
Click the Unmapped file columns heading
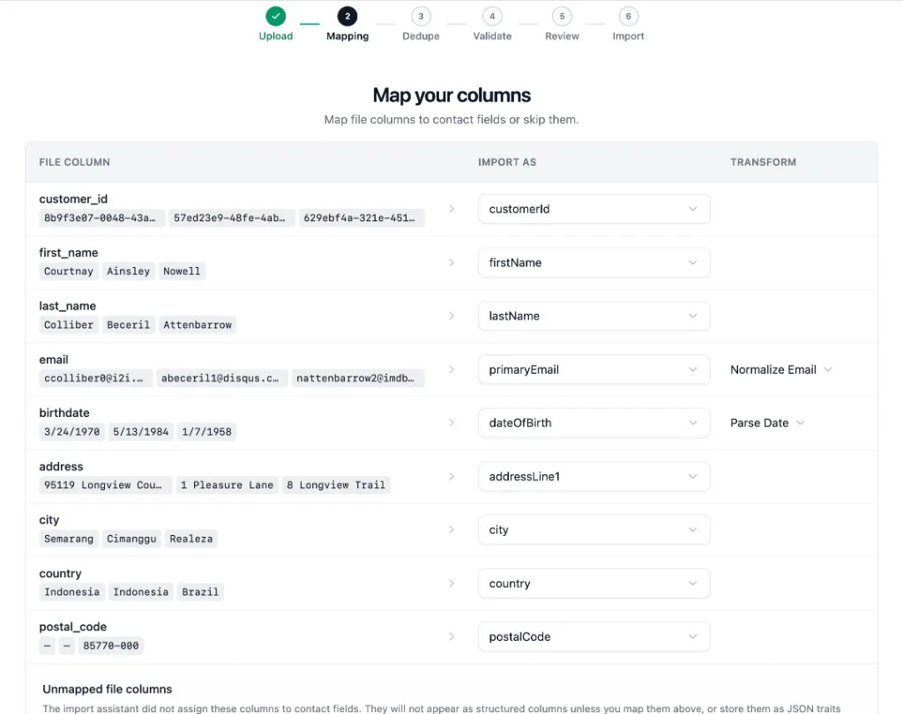tap(107, 689)
